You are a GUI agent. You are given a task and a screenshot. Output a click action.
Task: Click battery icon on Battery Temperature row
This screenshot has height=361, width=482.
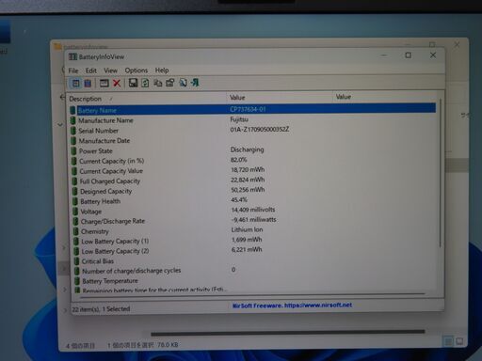click(x=77, y=281)
